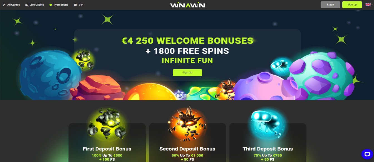Viewport: 374px width, 162px height.
Task: Select the Third Deposit Bonus card
Action: tap(268, 142)
